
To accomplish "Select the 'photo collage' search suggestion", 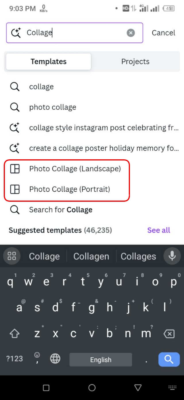I will [53, 107].
